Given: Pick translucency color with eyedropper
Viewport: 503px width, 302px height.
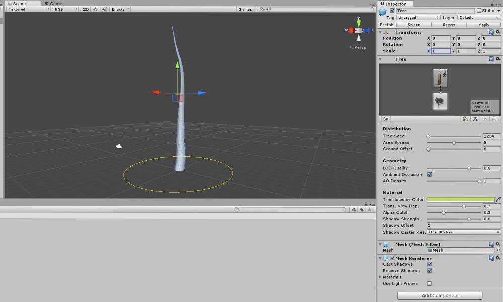Looking at the screenshot, I should click(x=498, y=200).
